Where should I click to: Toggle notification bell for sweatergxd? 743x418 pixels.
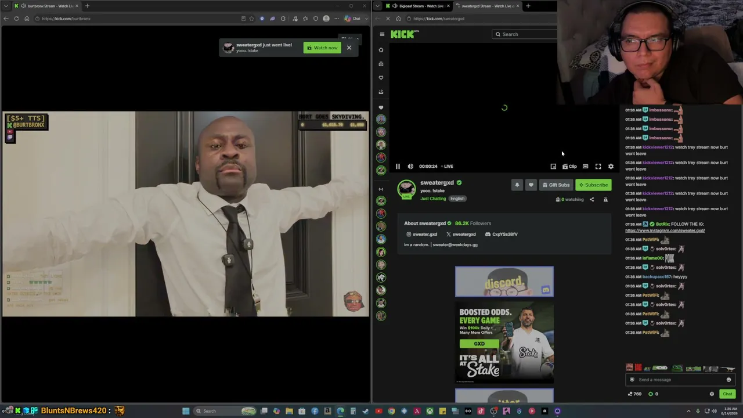(x=517, y=185)
